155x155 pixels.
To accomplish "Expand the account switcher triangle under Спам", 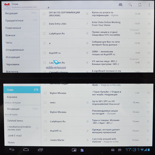I will pos(48,7).
